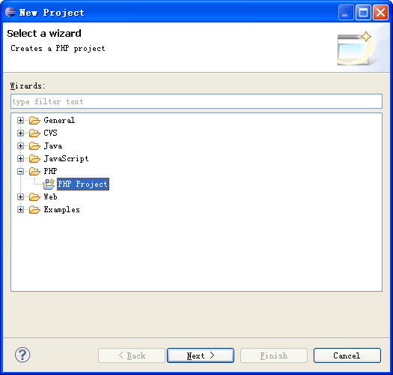
Task: Select the Java category label
Action: tap(53, 146)
